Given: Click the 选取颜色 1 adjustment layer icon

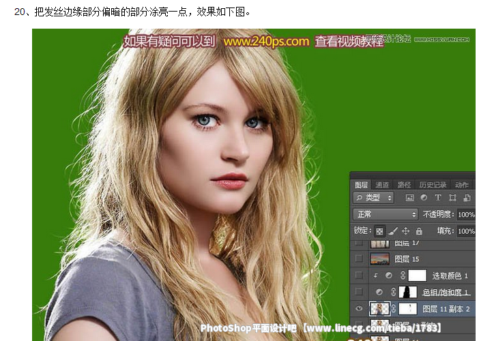Looking at the screenshot, I should (388, 276).
